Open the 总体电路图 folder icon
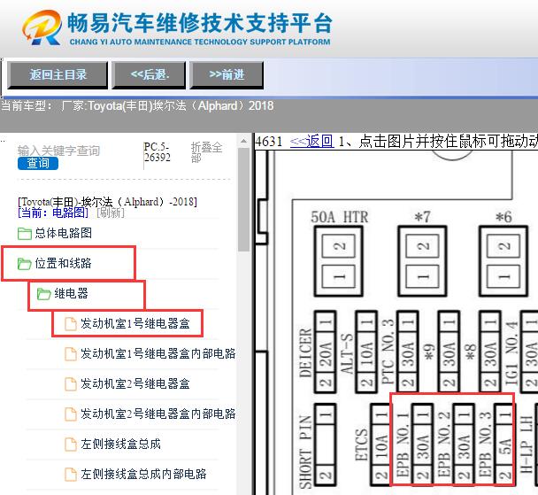Viewport: 538px width, 495px height. (25, 234)
